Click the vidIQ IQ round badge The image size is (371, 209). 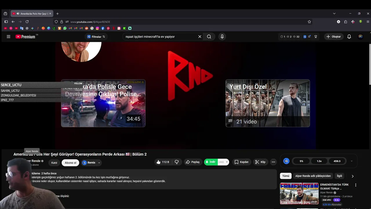point(286,161)
